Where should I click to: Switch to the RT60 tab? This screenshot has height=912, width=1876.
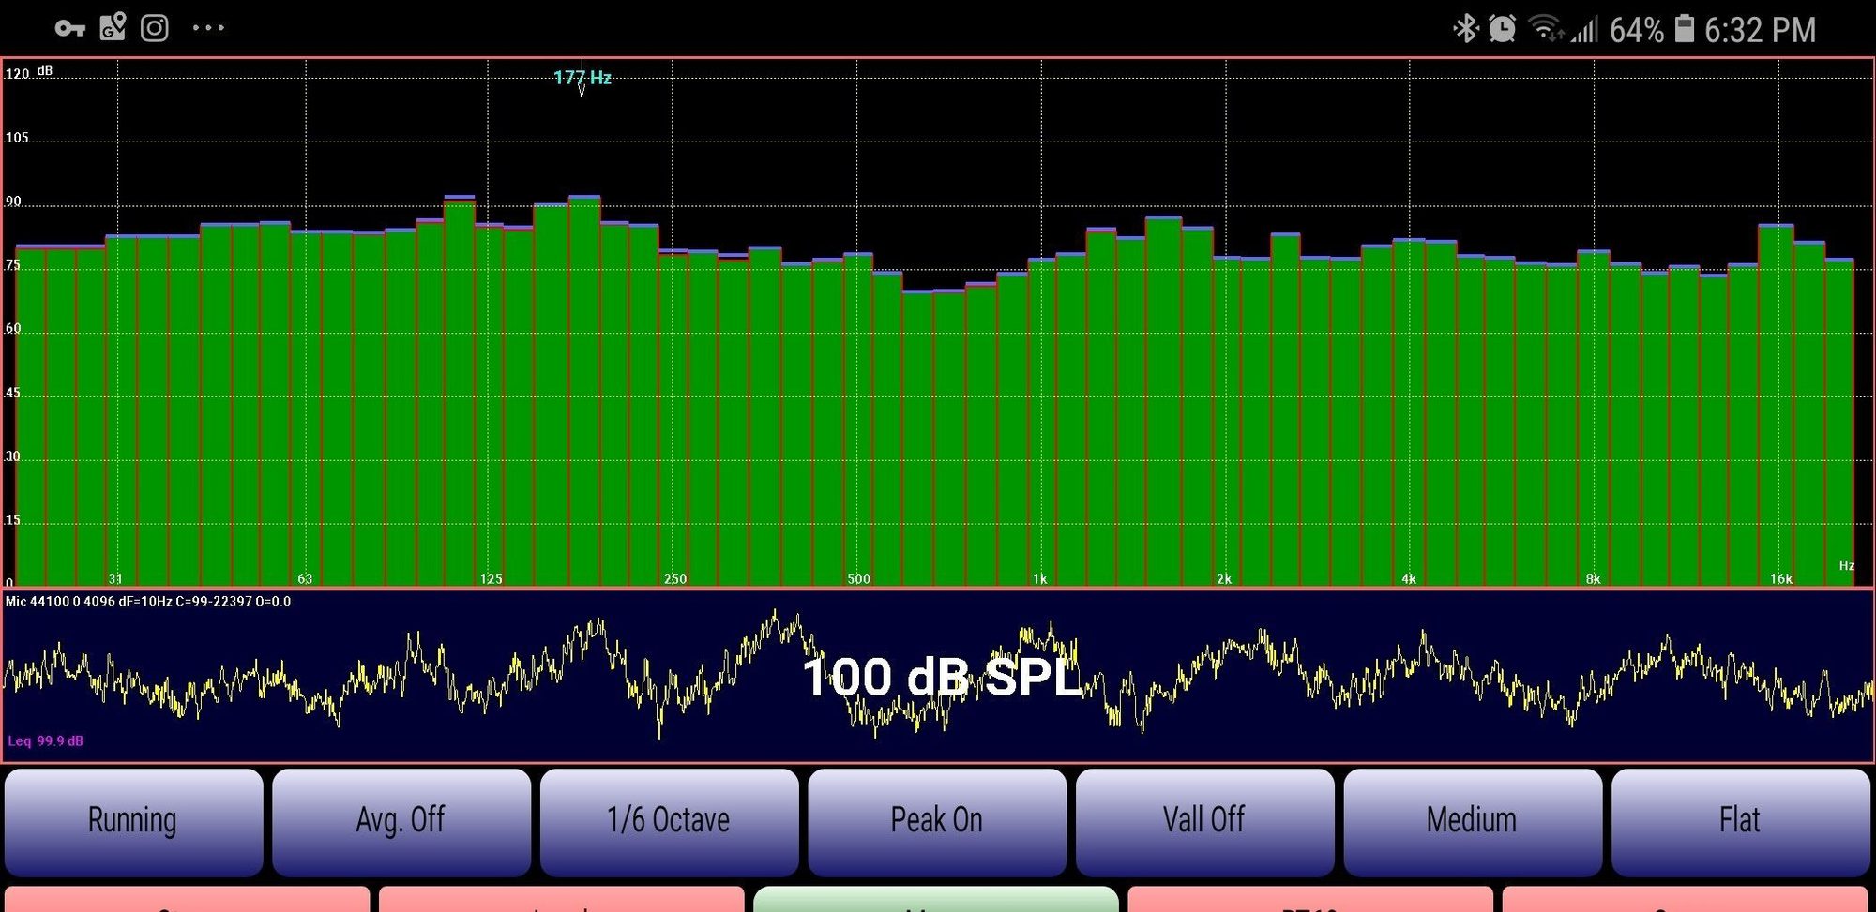tap(1310, 900)
